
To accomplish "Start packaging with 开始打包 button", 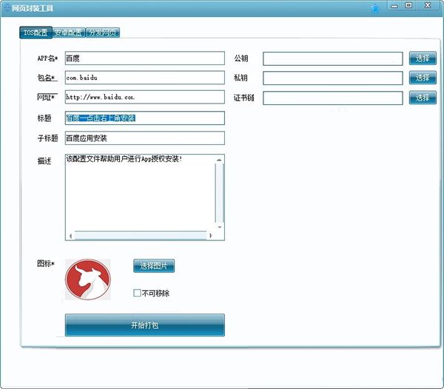I will click(145, 325).
